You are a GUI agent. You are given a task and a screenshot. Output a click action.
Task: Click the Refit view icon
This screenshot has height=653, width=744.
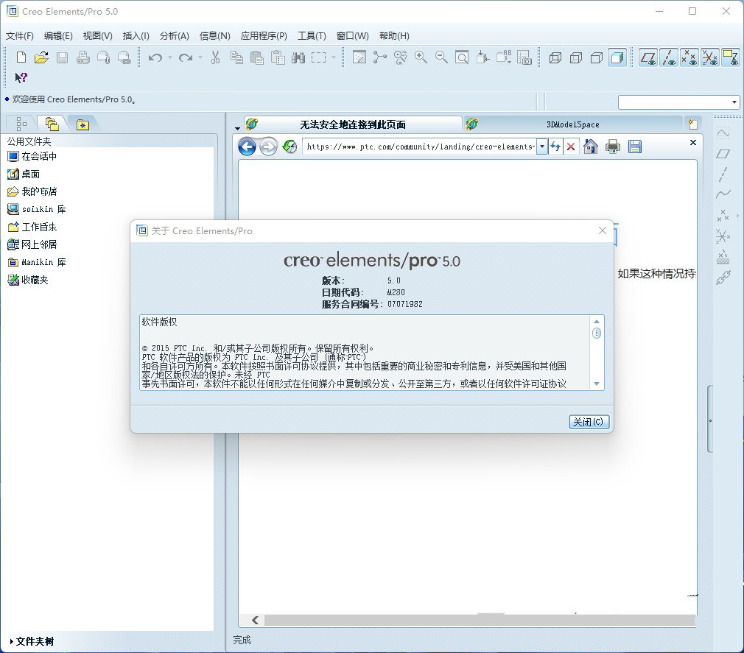point(462,57)
